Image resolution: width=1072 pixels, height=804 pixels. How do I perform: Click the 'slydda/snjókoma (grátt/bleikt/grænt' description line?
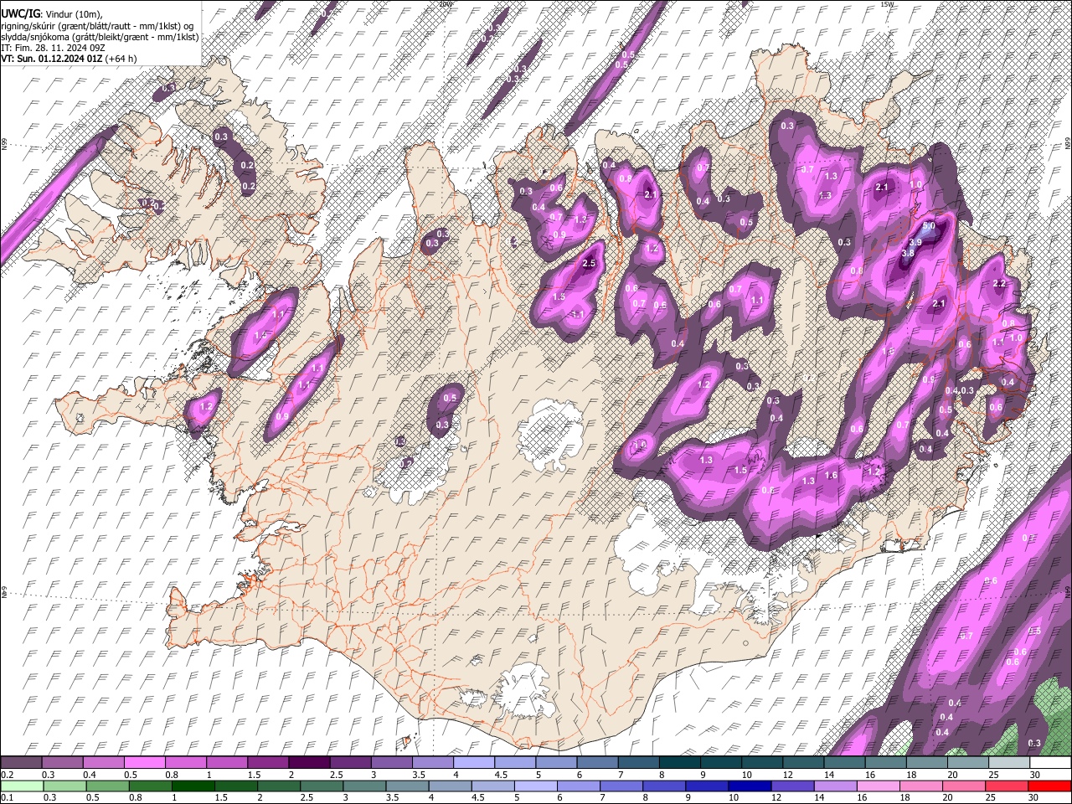pyautogui.click(x=100, y=37)
